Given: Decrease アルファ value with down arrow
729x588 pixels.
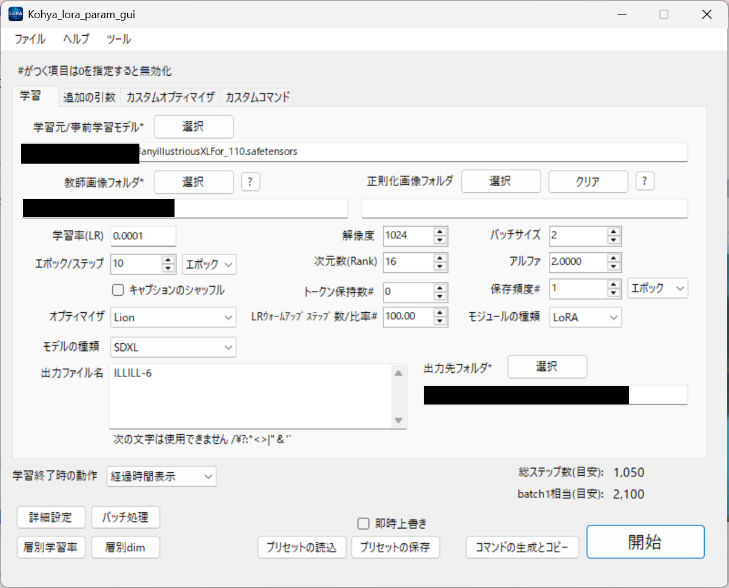Looking at the screenshot, I should (x=614, y=267).
